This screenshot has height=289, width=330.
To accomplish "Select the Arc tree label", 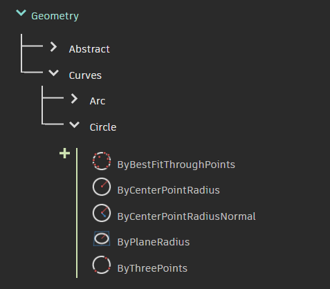I will pyautogui.click(x=98, y=101).
